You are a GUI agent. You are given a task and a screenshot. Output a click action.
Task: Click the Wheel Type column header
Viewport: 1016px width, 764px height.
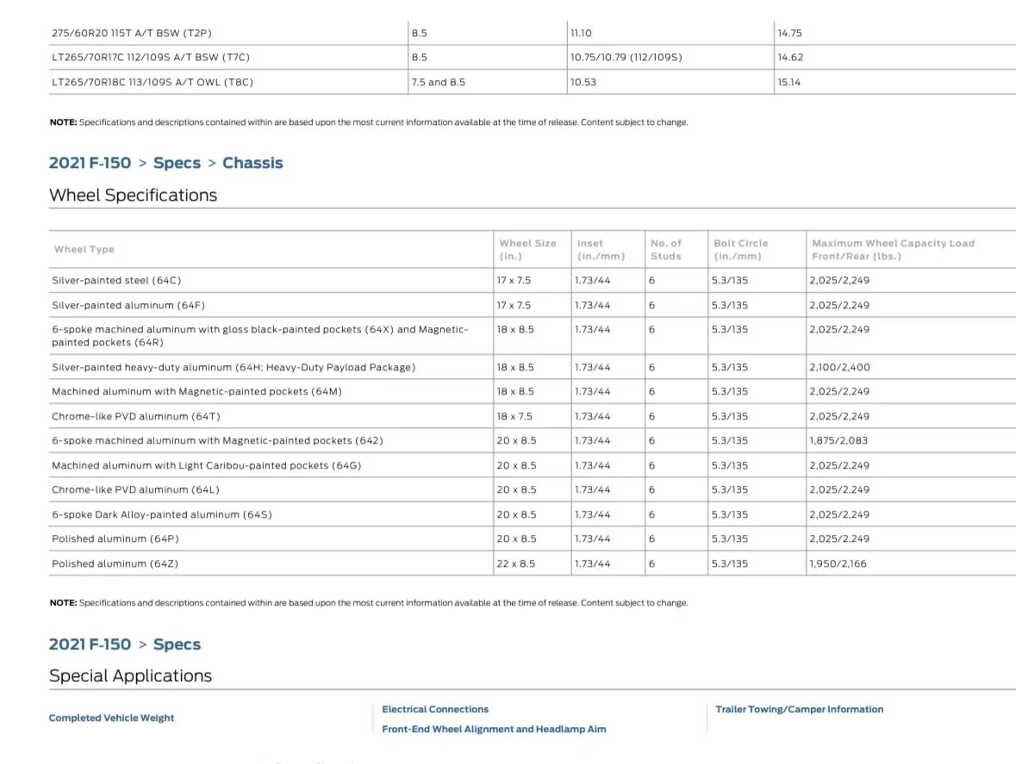pos(84,250)
